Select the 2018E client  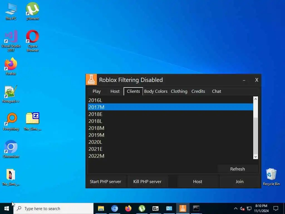click(170, 114)
